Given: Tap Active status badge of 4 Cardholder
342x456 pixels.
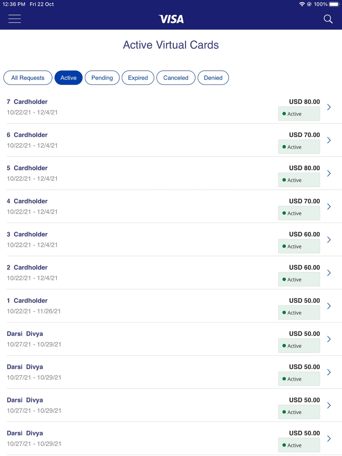Looking at the screenshot, I should pyautogui.click(x=299, y=213).
